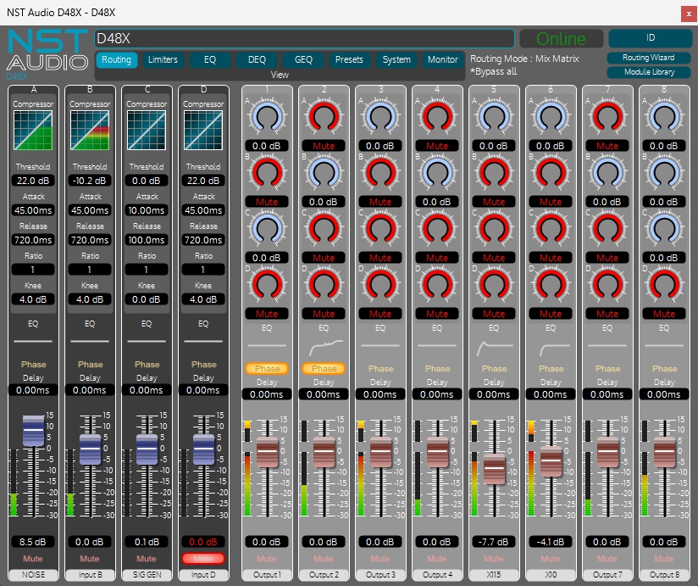
Task: Switch to the GEQ view tab
Action: (303, 59)
